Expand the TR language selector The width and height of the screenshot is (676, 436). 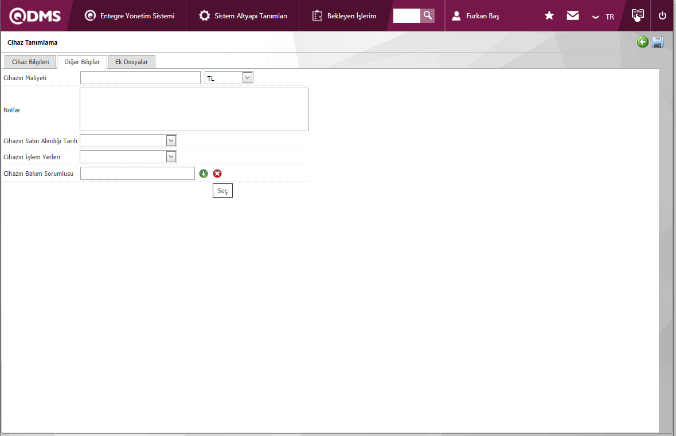coord(603,17)
